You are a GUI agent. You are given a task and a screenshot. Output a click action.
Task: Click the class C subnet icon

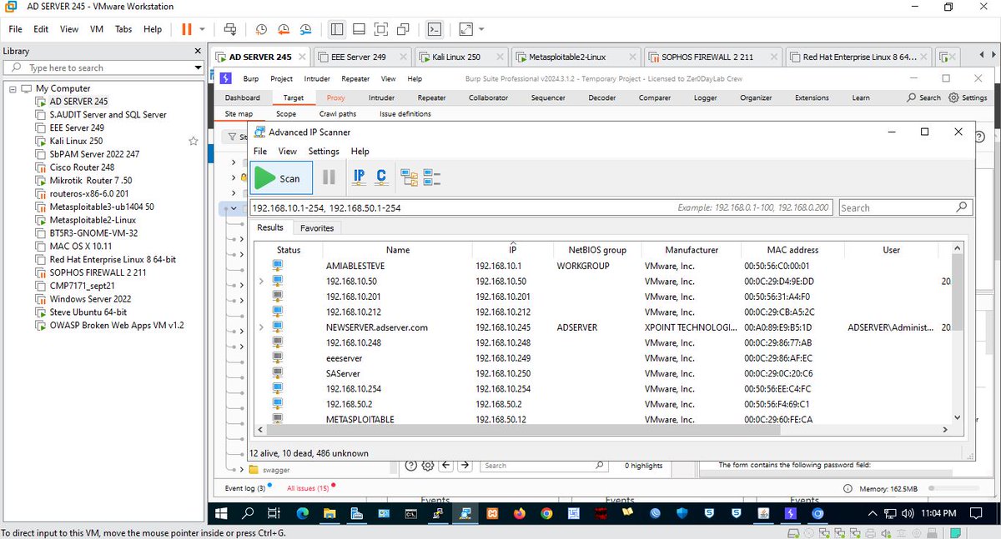pos(380,177)
